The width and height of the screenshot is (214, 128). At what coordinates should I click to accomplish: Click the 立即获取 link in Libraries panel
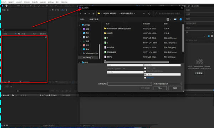pos(199,73)
